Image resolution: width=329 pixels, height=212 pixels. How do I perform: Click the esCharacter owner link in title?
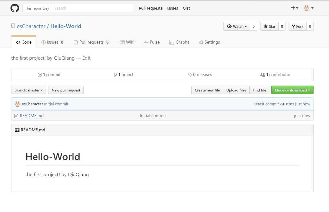(x=31, y=26)
